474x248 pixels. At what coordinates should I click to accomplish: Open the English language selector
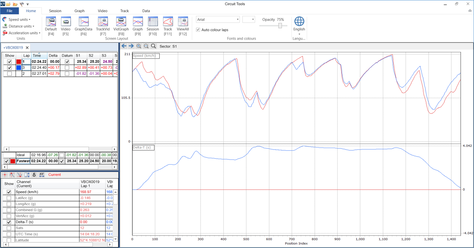299,26
